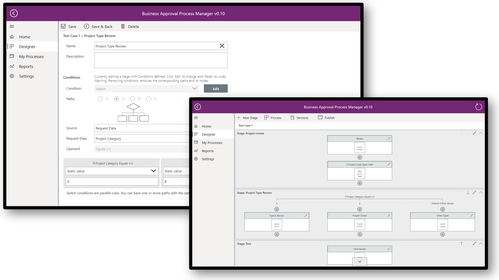This screenshot has height=280, width=499.
Task: Click the Save button in toolbar
Action: tap(69, 26)
